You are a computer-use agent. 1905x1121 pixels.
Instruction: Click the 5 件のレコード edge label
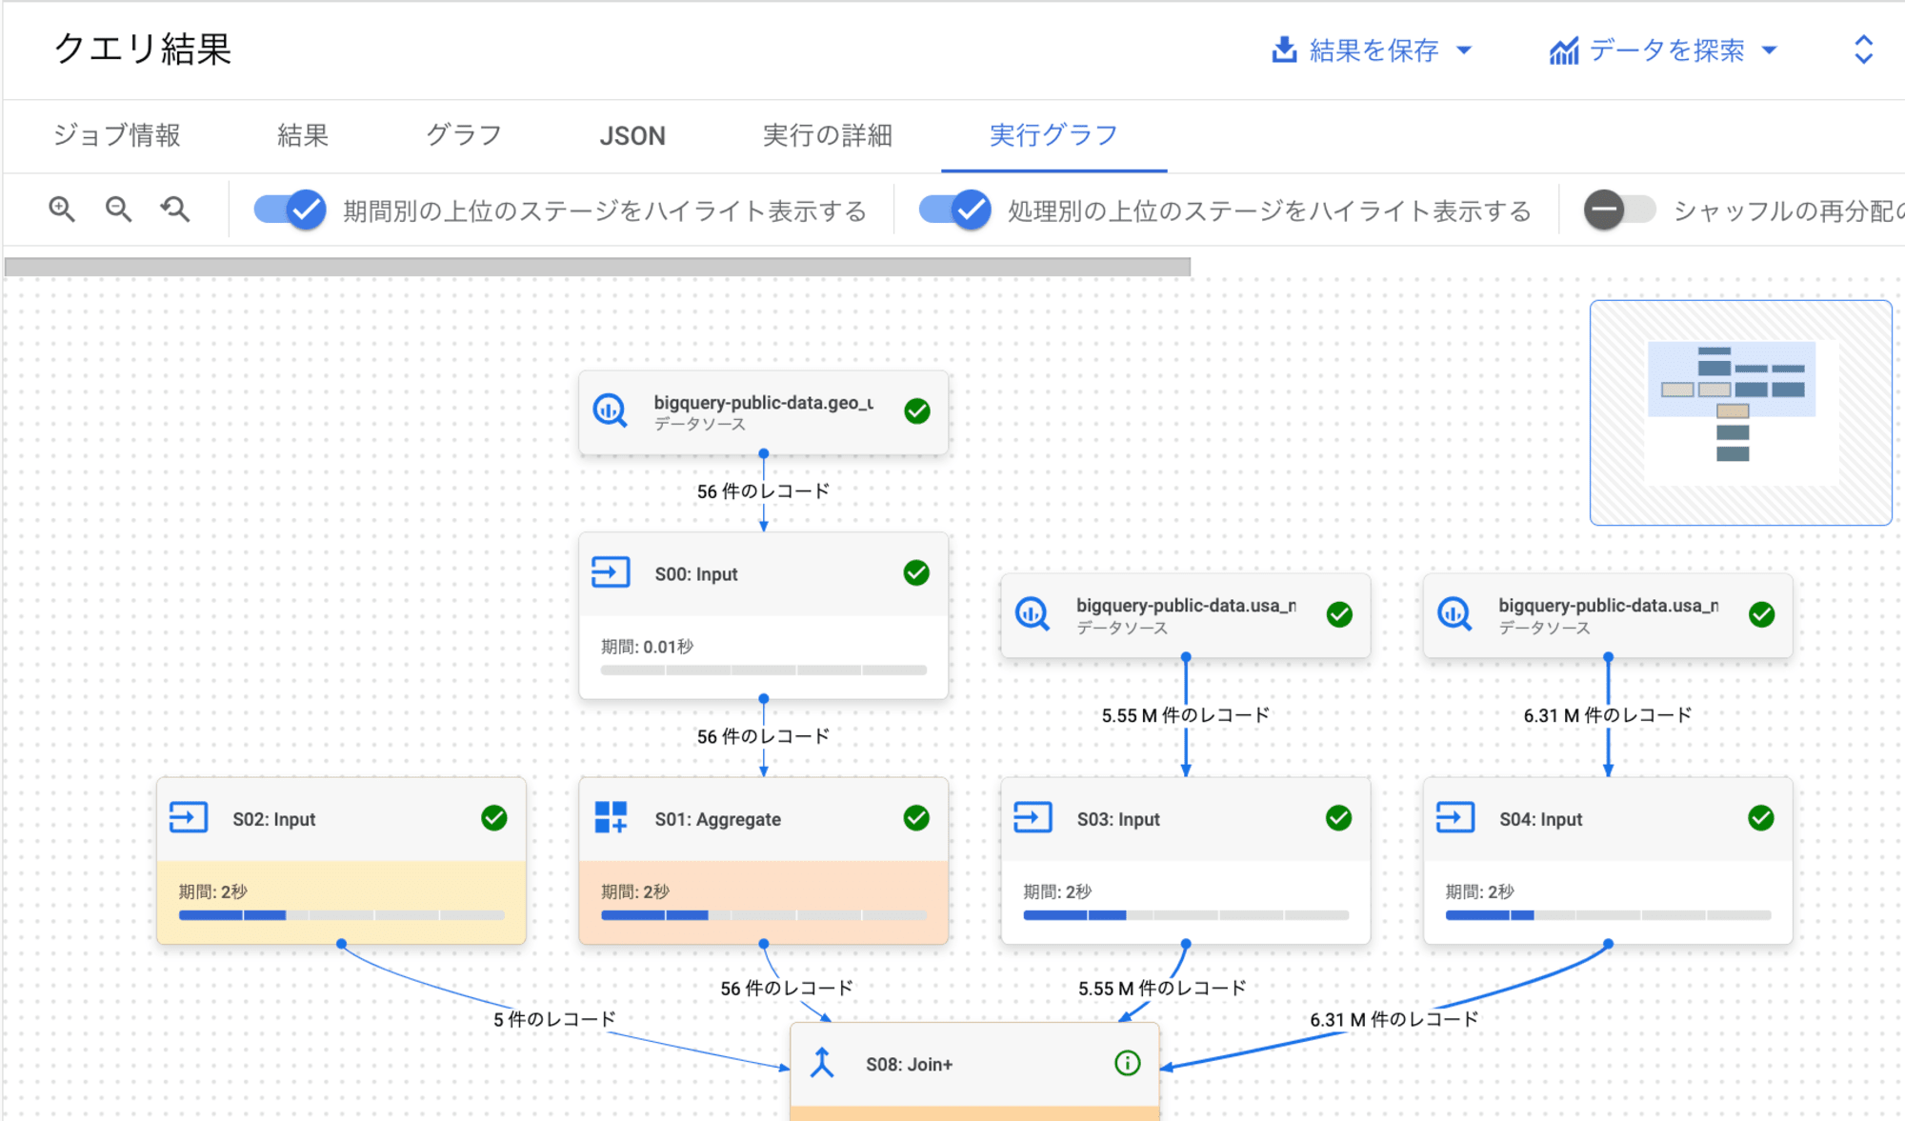click(554, 1019)
